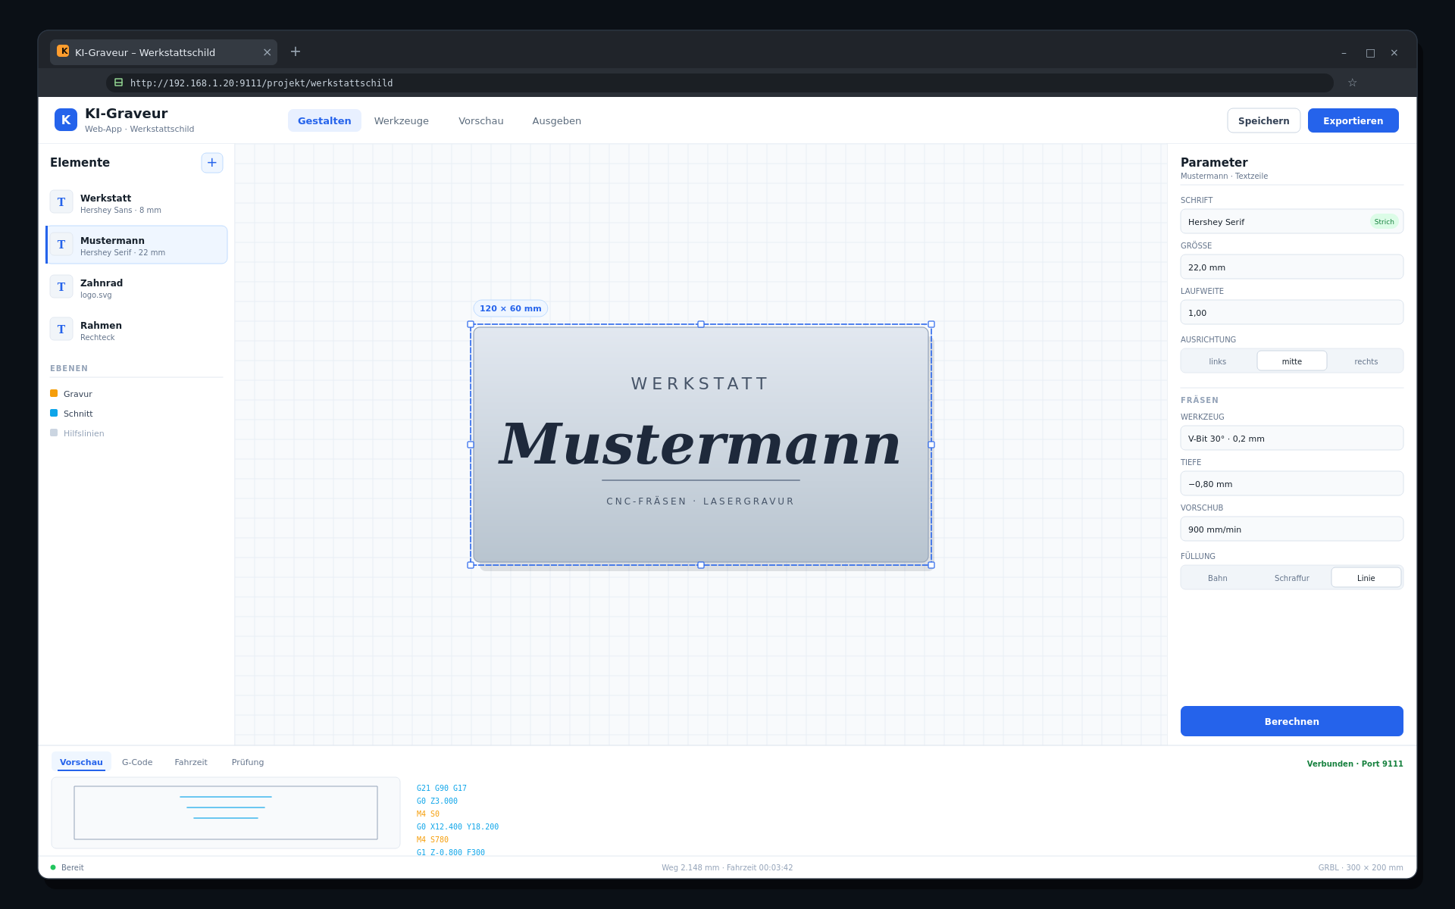Close the KI-Graveur browser tab

tap(267, 52)
